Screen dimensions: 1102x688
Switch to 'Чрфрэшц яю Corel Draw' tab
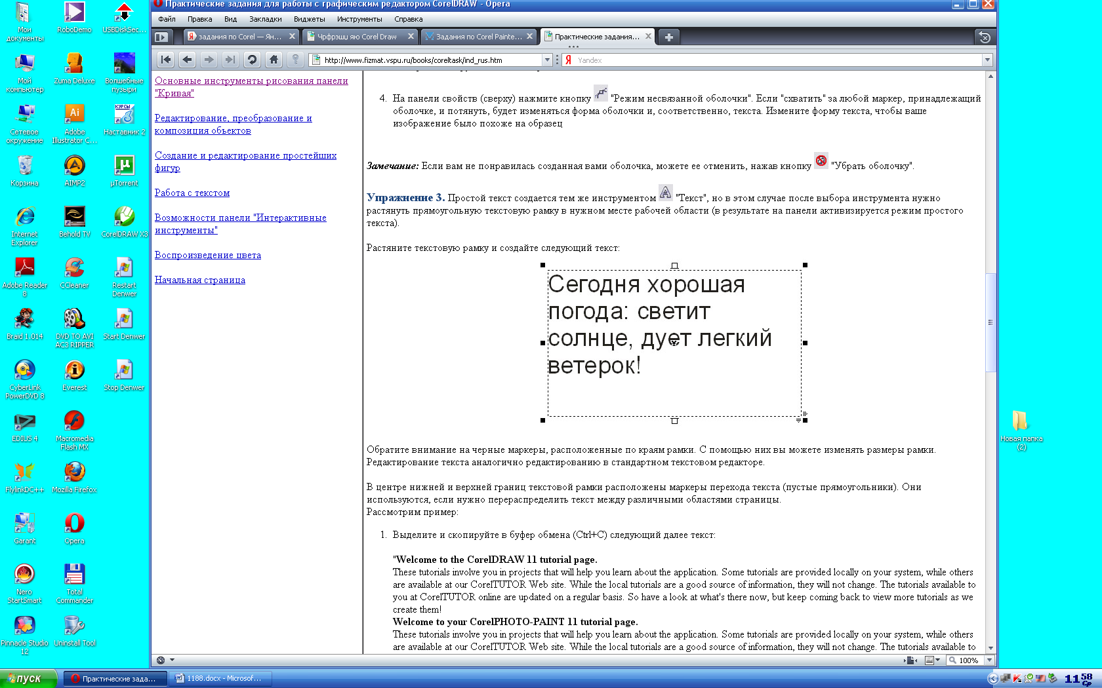click(359, 37)
